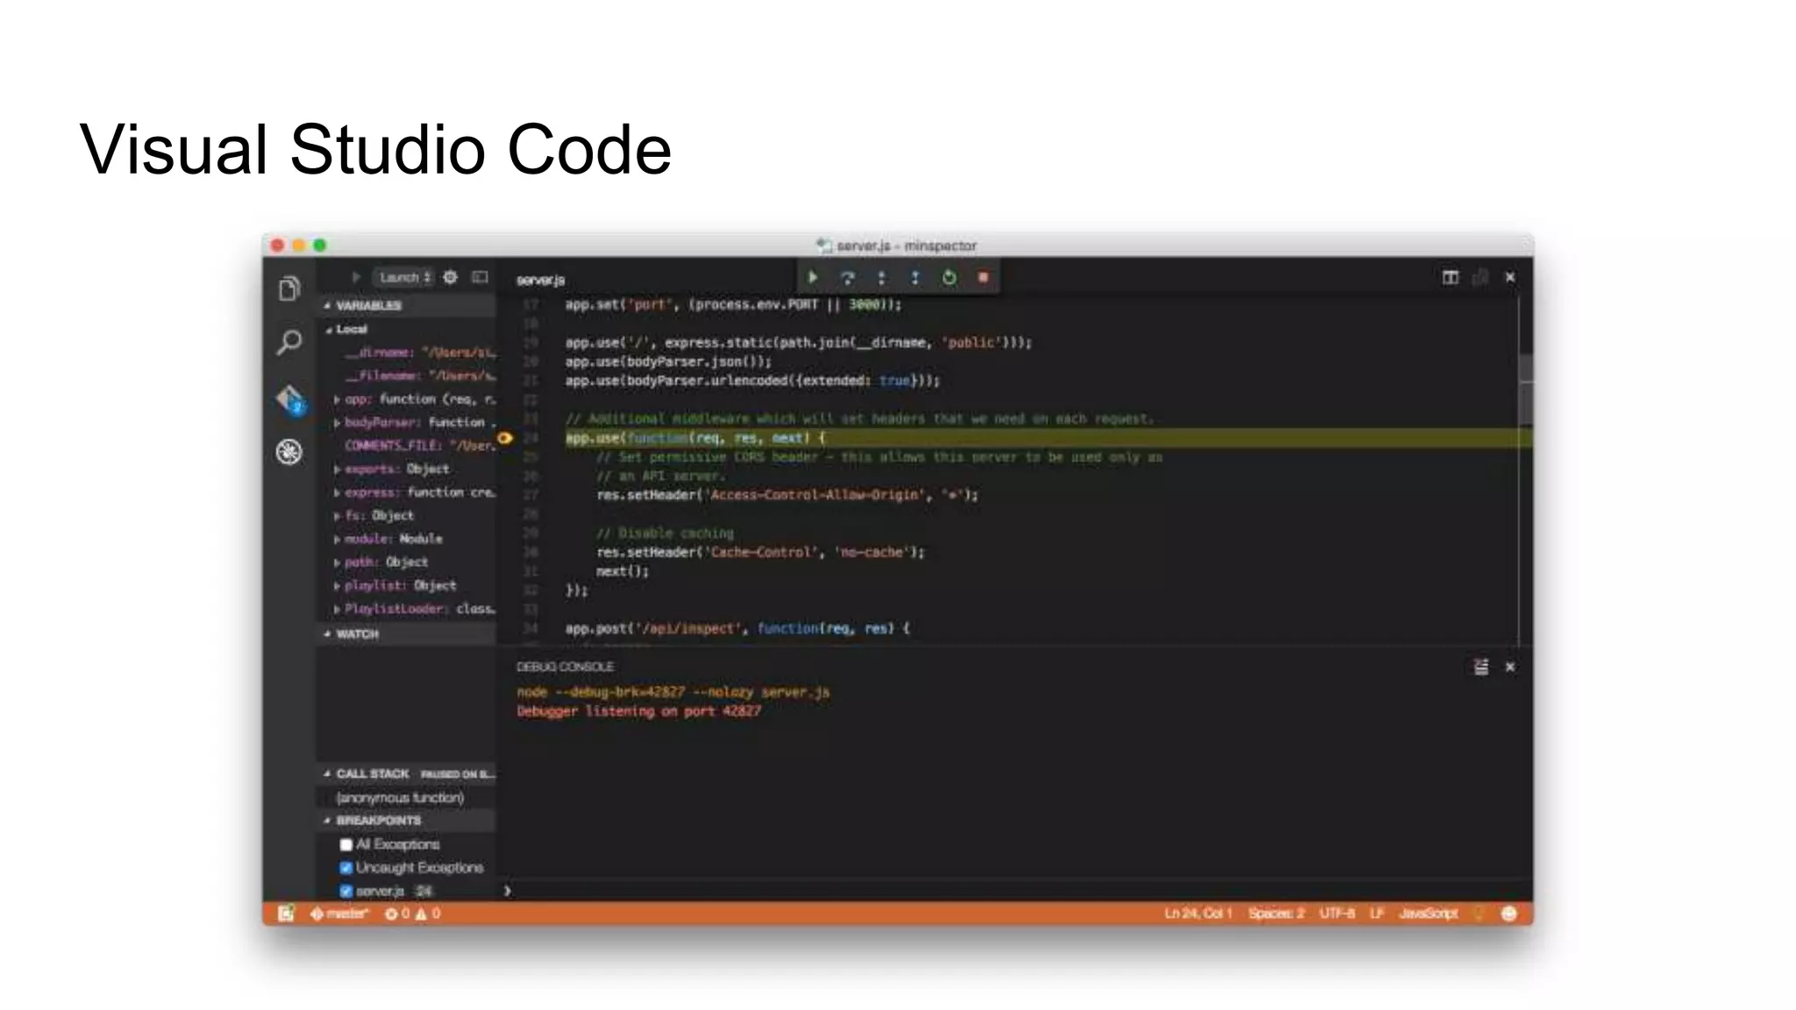Click the master branch indicator
The height and width of the screenshot is (1010, 1796).
tap(339, 914)
